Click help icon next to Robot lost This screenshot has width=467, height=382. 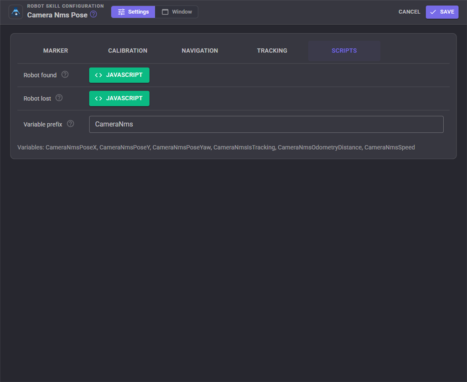[59, 98]
